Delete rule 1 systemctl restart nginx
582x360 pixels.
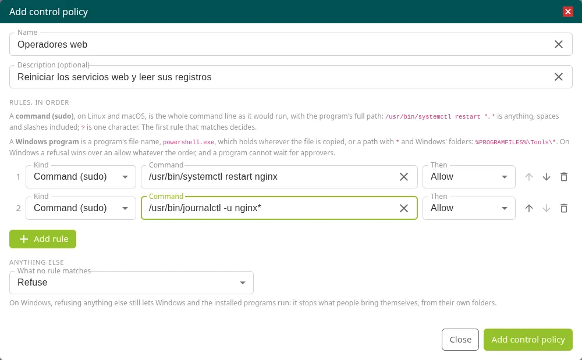pyautogui.click(x=564, y=177)
